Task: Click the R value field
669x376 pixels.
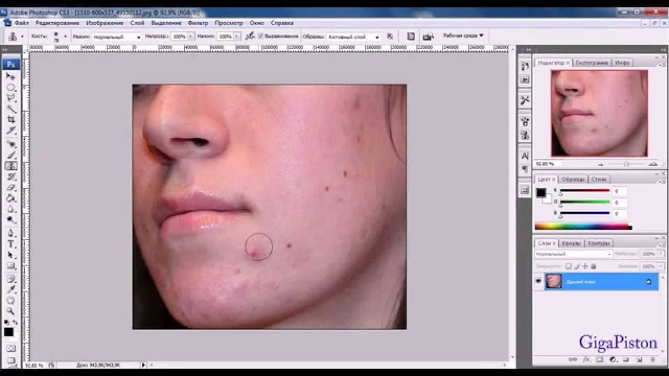Action: [620, 192]
